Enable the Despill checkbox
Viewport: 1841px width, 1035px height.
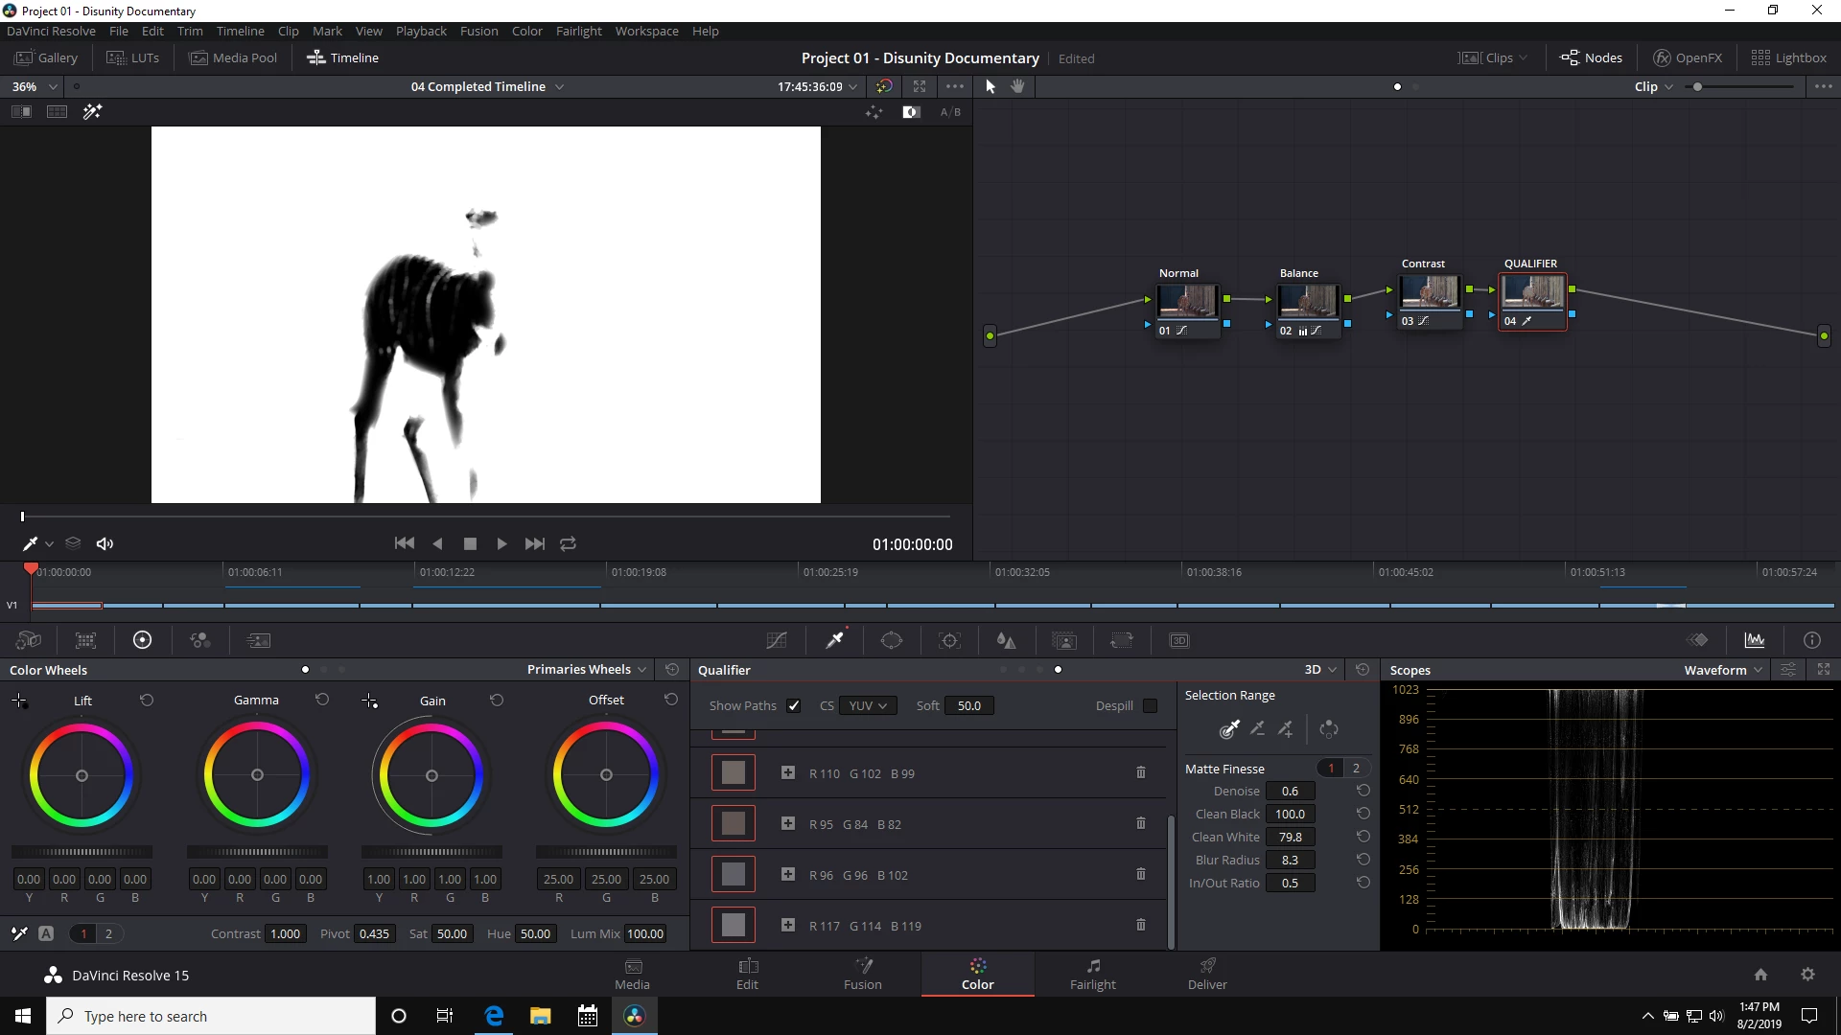point(1150,705)
